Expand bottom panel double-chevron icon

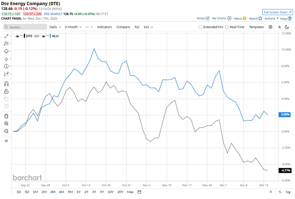pos(271,192)
